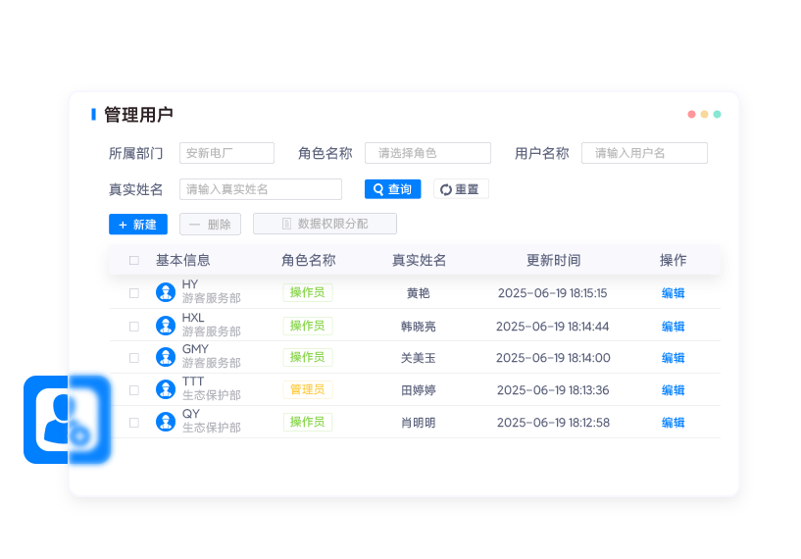Screen dimensions: 801x559
Task: Click the 新建 create button
Action: 138,225
